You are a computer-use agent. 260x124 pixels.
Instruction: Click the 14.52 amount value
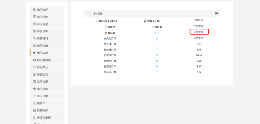tap(199, 55)
